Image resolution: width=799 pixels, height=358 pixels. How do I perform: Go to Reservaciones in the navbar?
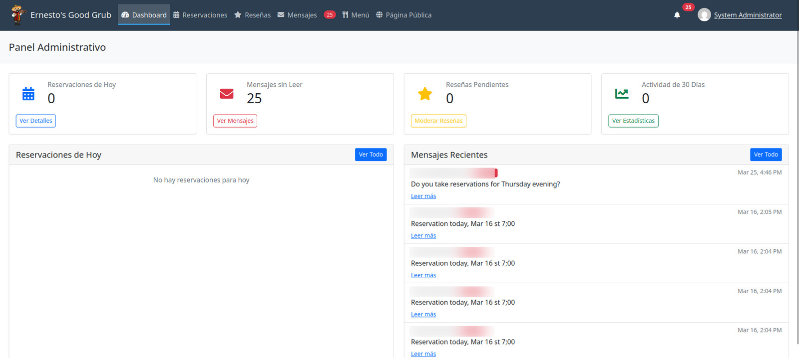click(200, 15)
